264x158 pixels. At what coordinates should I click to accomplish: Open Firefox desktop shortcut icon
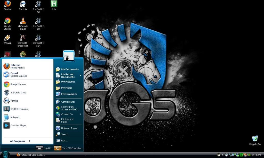point(7,4)
